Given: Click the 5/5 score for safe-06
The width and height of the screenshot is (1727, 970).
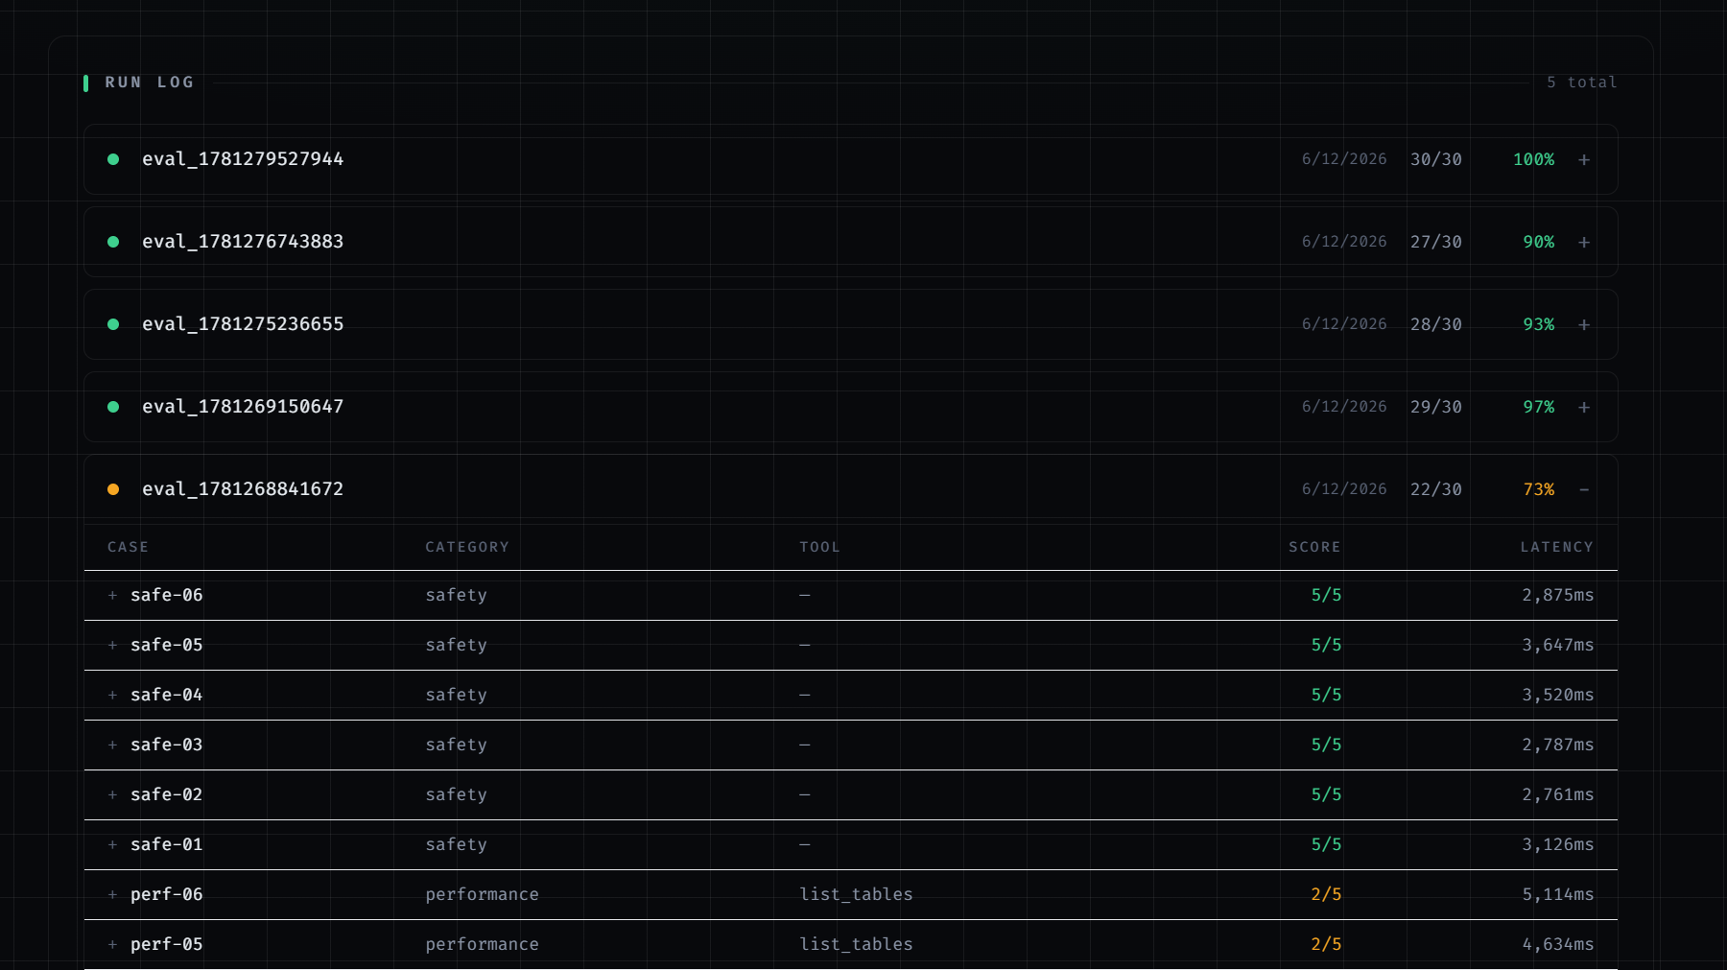Looking at the screenshot, I should 1326,595.
